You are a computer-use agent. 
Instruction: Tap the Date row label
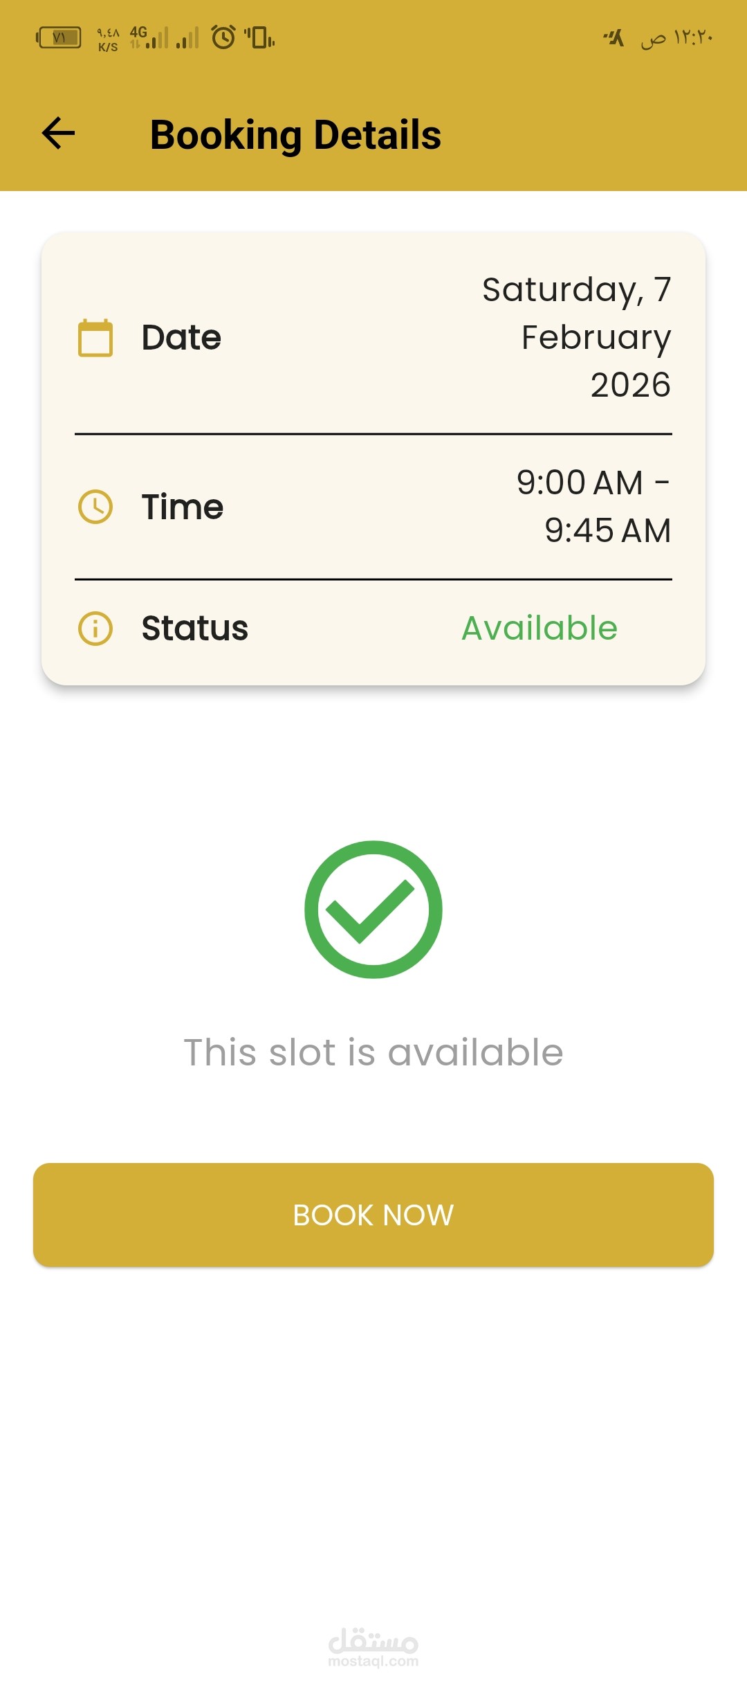[x=181, y=338]
